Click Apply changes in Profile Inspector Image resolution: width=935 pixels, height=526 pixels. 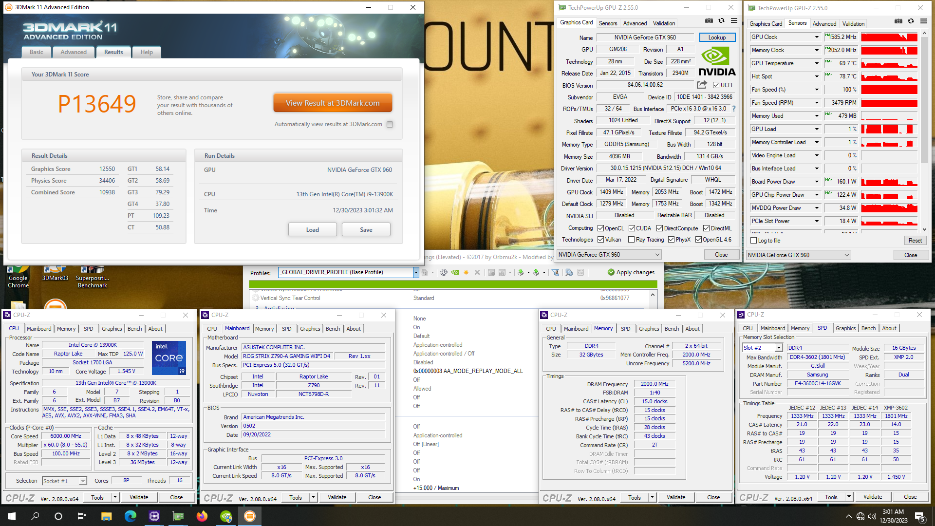(x=631, y=272)
